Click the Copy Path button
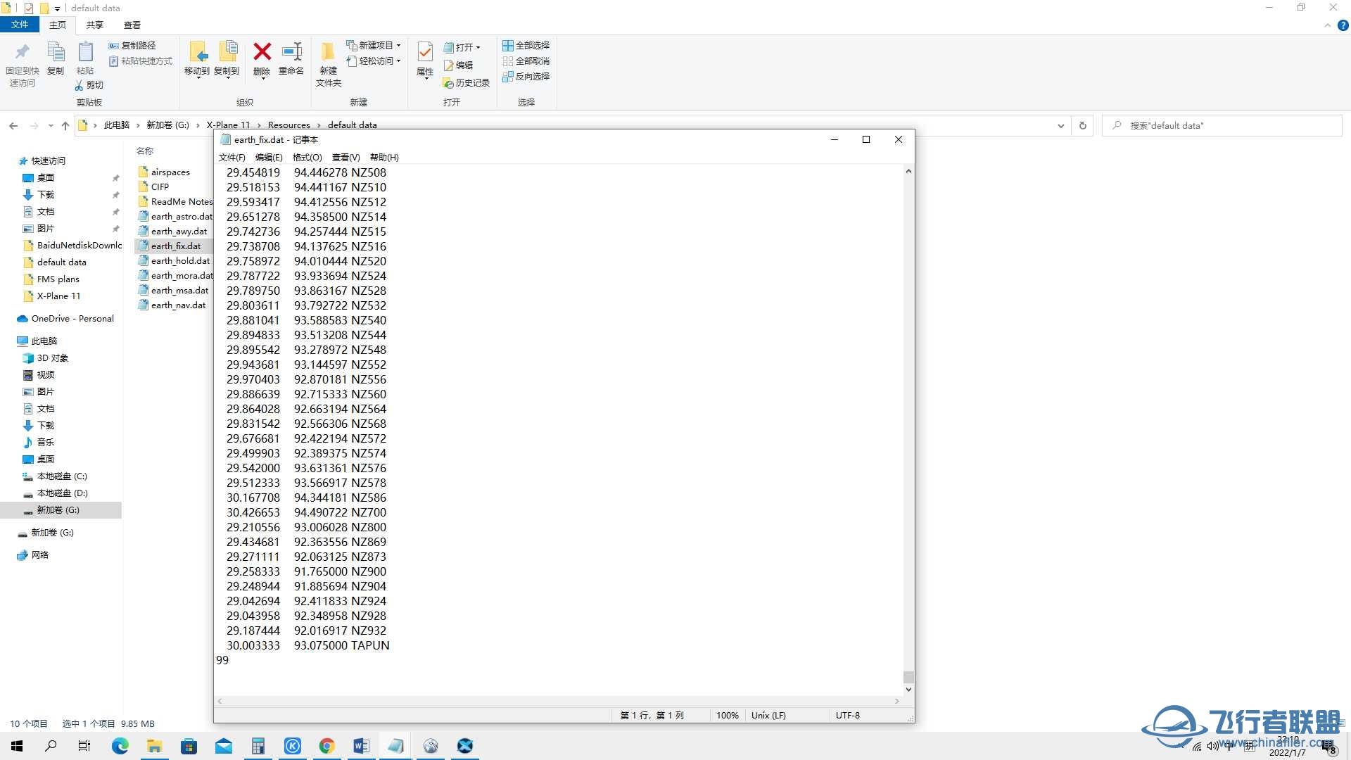The image size is (1351, 760). (x=132, y=45)
